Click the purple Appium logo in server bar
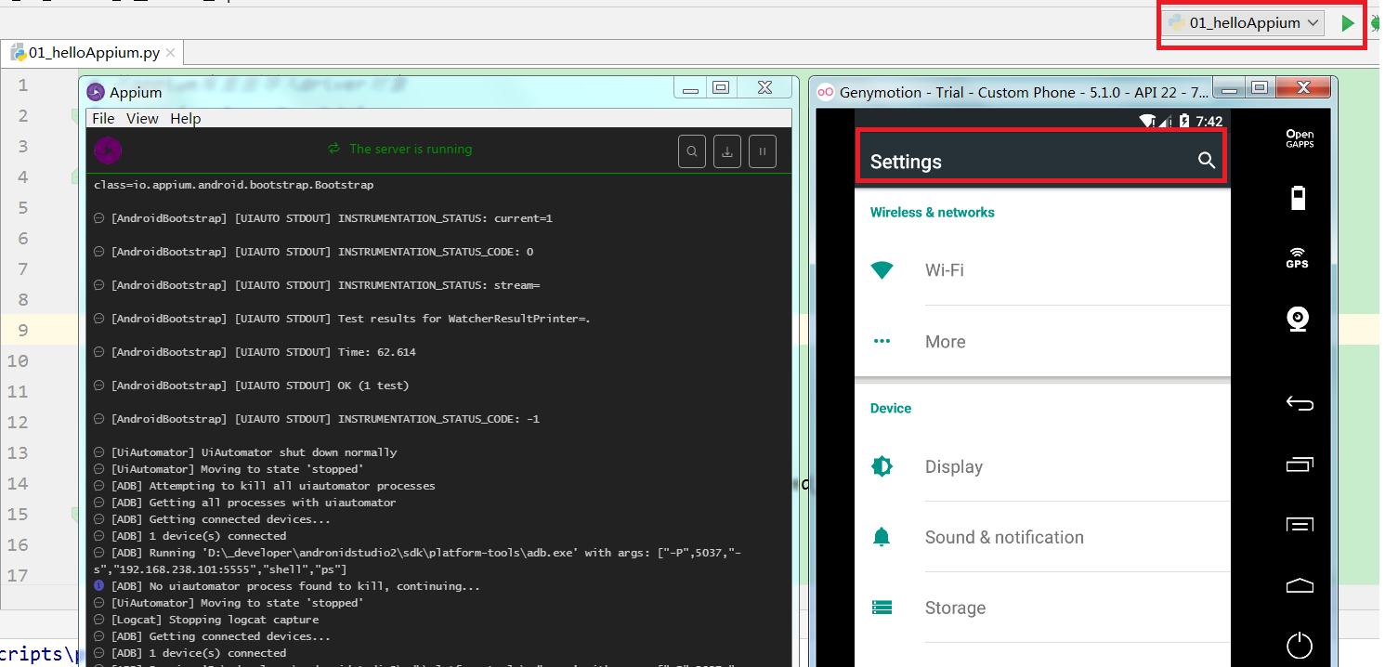 click(108, 150)
